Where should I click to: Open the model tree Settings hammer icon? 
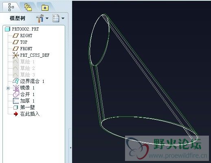pos(40,18)
